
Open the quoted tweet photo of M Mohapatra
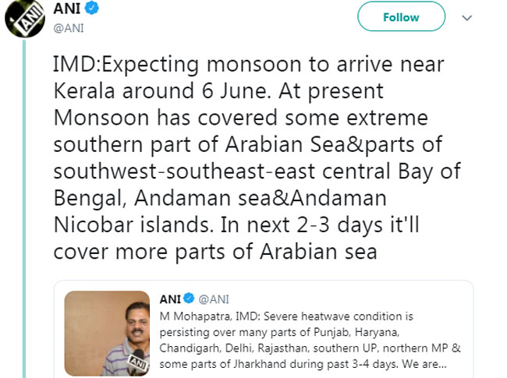(x=107, y=333)
